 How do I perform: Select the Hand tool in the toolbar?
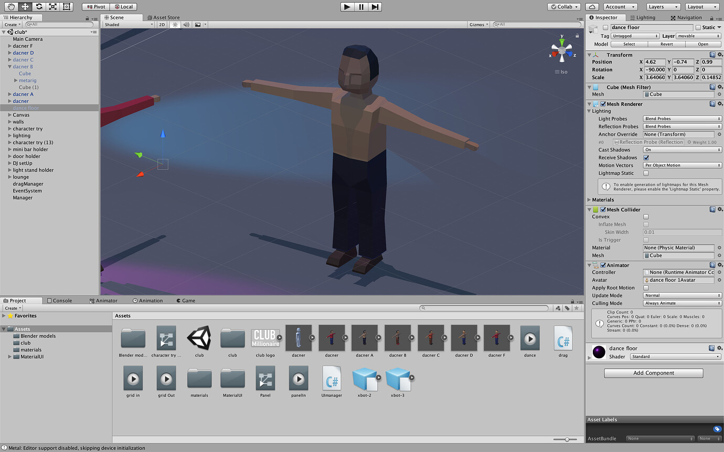[10, 6]
